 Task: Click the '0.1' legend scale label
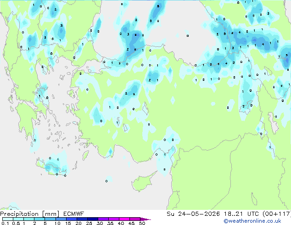point(5,223)
